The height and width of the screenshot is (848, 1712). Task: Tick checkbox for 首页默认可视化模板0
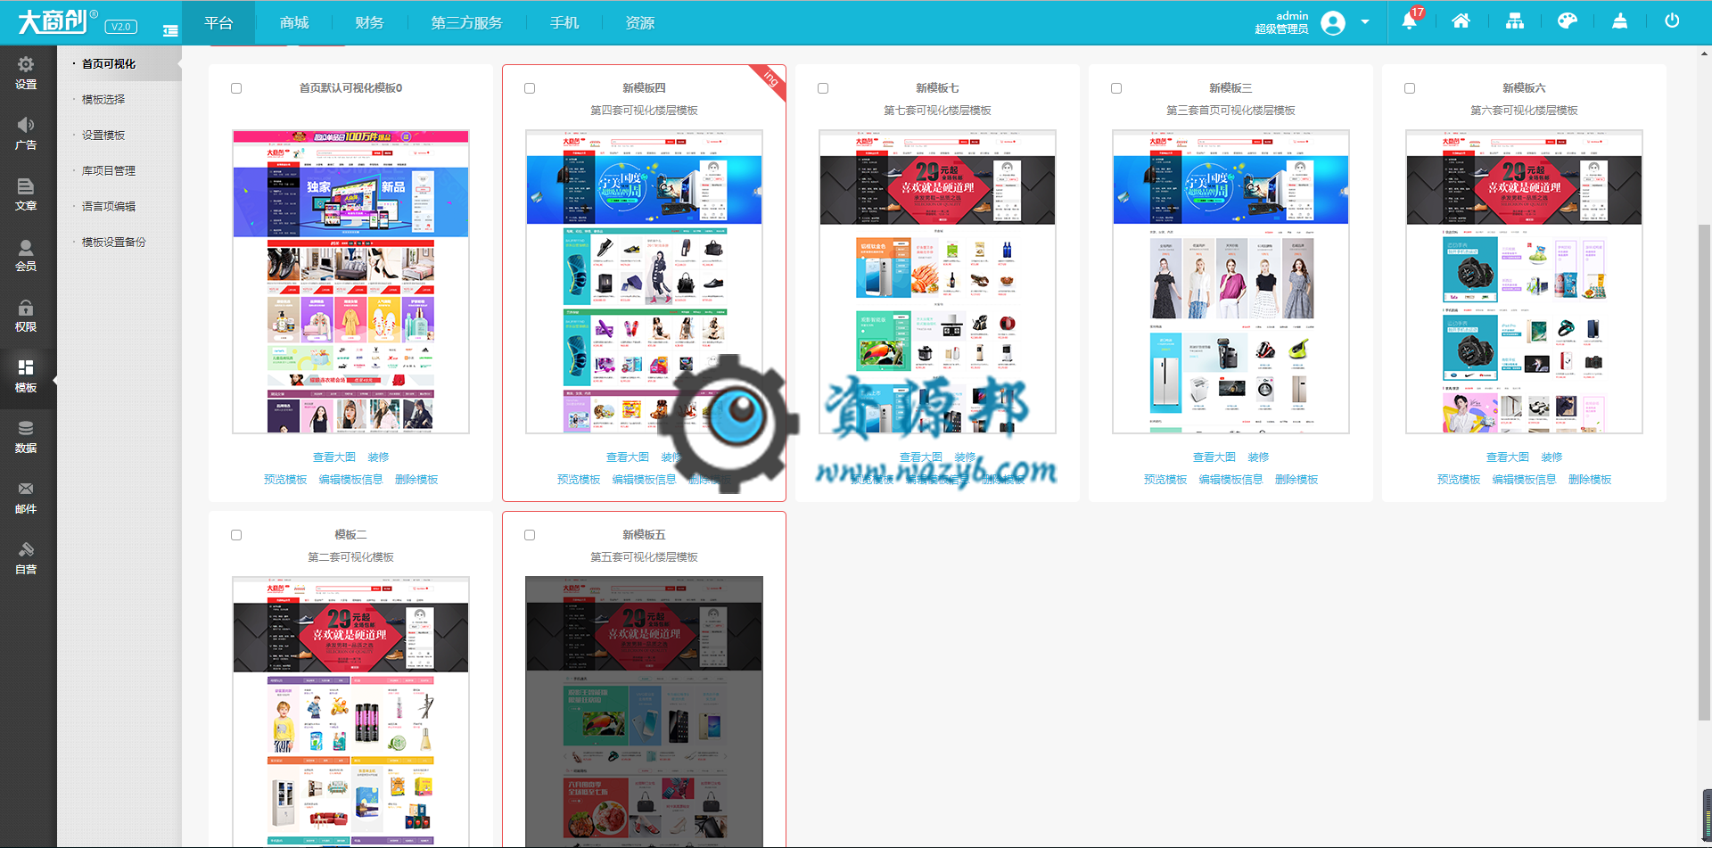(x=236, y=88)
